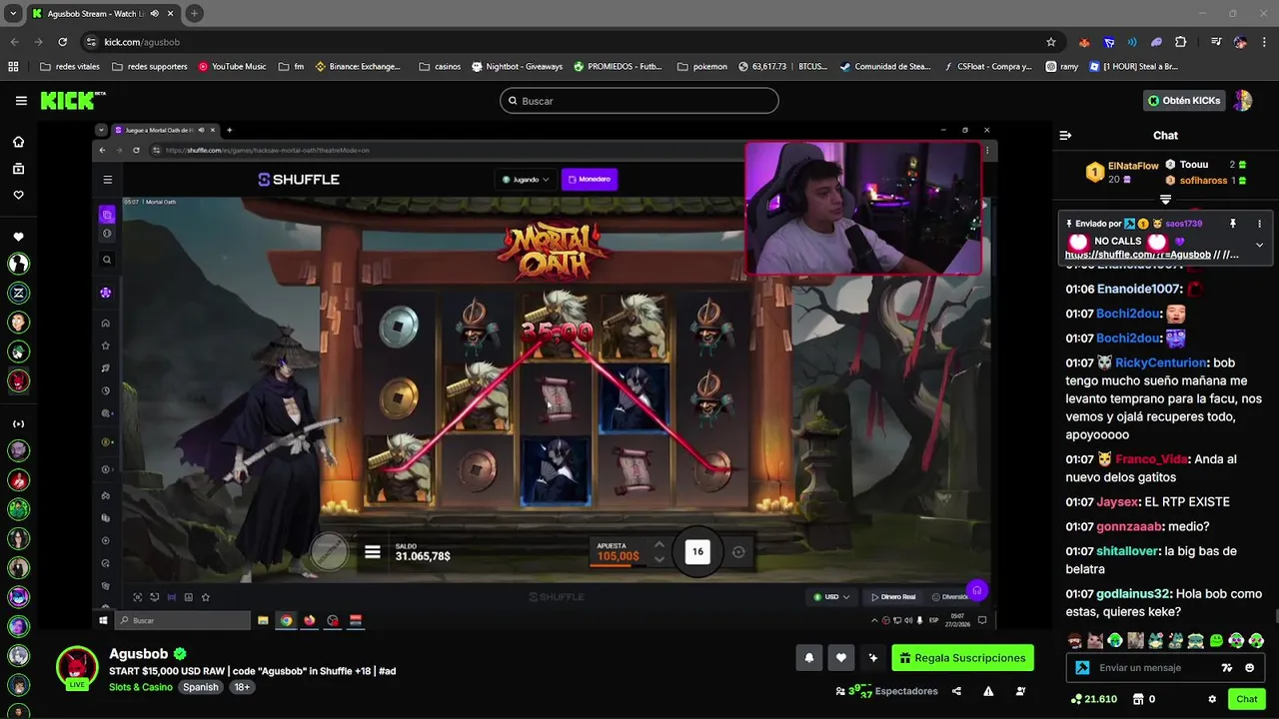Reload the page
This screenshot has height=719, width=1279.
click(62, 42)
